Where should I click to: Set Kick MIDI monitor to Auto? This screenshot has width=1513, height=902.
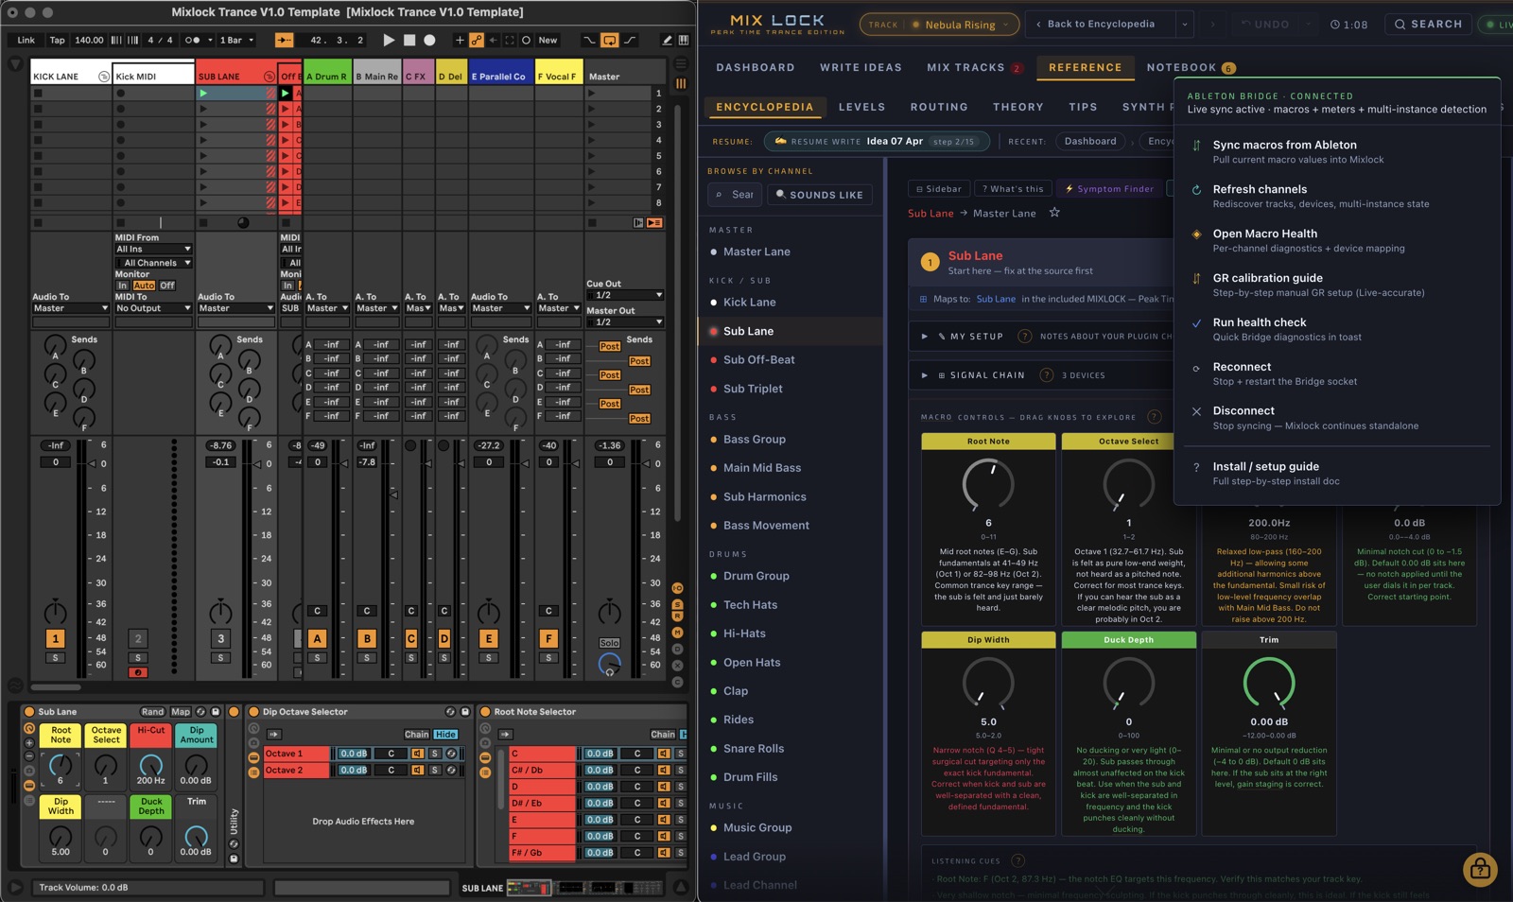pyautogui.click(x=144, y=286)
